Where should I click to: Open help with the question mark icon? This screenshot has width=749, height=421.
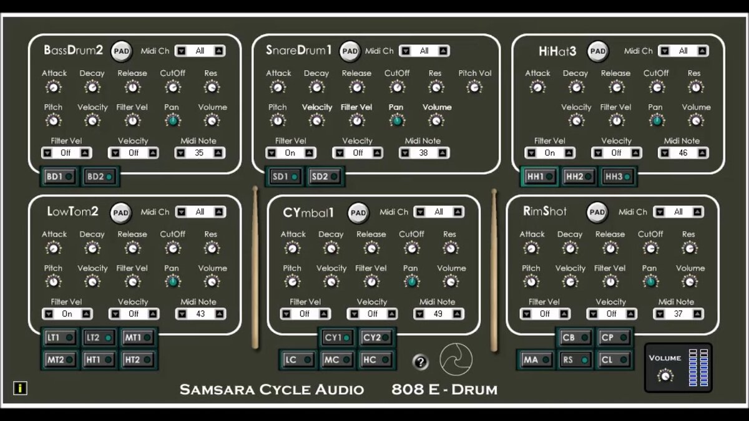(421, 361)
